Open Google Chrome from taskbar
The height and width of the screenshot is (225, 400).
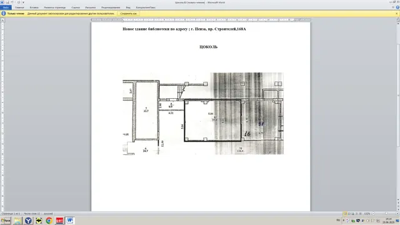pyautogui.click(x=49, y=221)
